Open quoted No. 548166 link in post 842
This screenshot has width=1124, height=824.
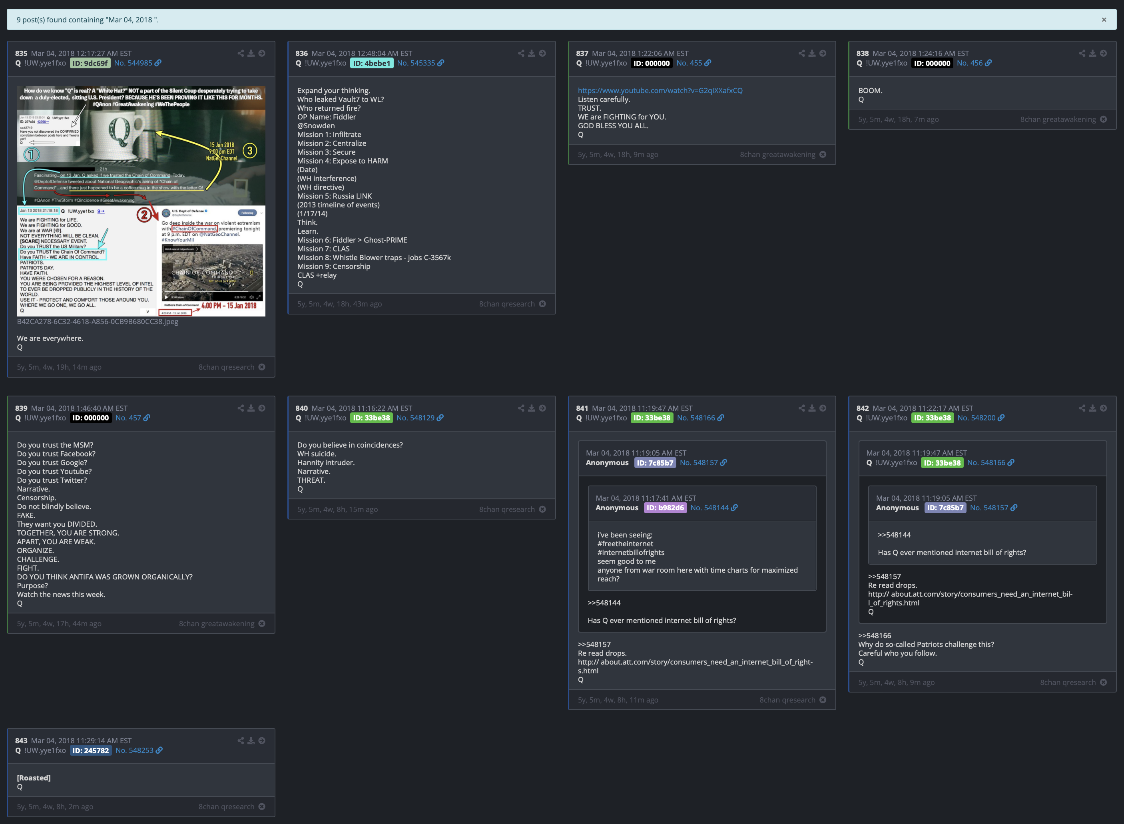(991, 462)
